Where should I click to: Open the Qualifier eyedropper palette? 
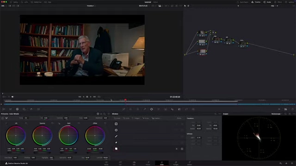point(145,109)
